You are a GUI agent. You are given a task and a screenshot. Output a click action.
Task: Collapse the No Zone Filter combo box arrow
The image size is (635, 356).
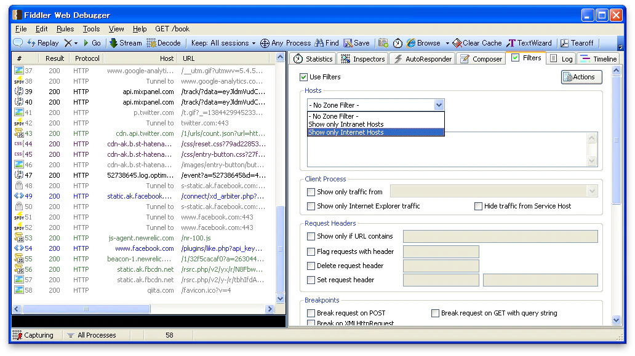(x=439, y=105)
